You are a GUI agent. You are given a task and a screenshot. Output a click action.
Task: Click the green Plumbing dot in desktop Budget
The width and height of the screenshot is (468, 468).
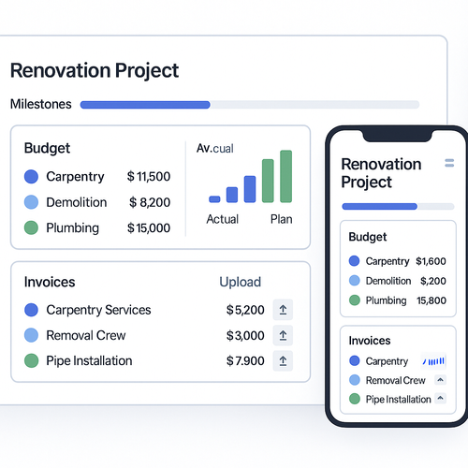(x=31, y=227)
